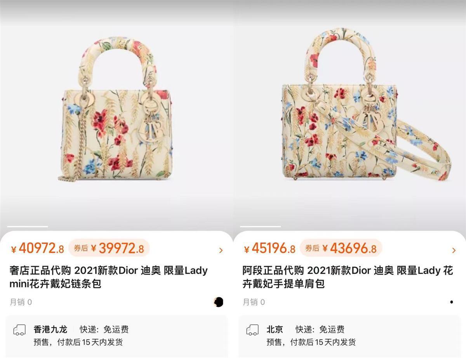This screenshot has width=466, height=358.
Task: Tap the delivery truck icon beside 北京
Action: tap(252, 330)
